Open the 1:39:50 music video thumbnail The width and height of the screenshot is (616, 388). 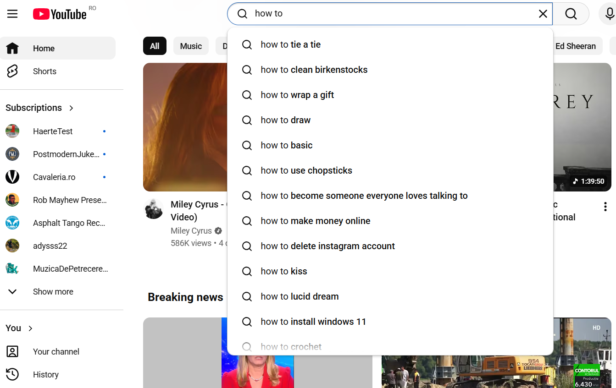click(x=582, y=127)
